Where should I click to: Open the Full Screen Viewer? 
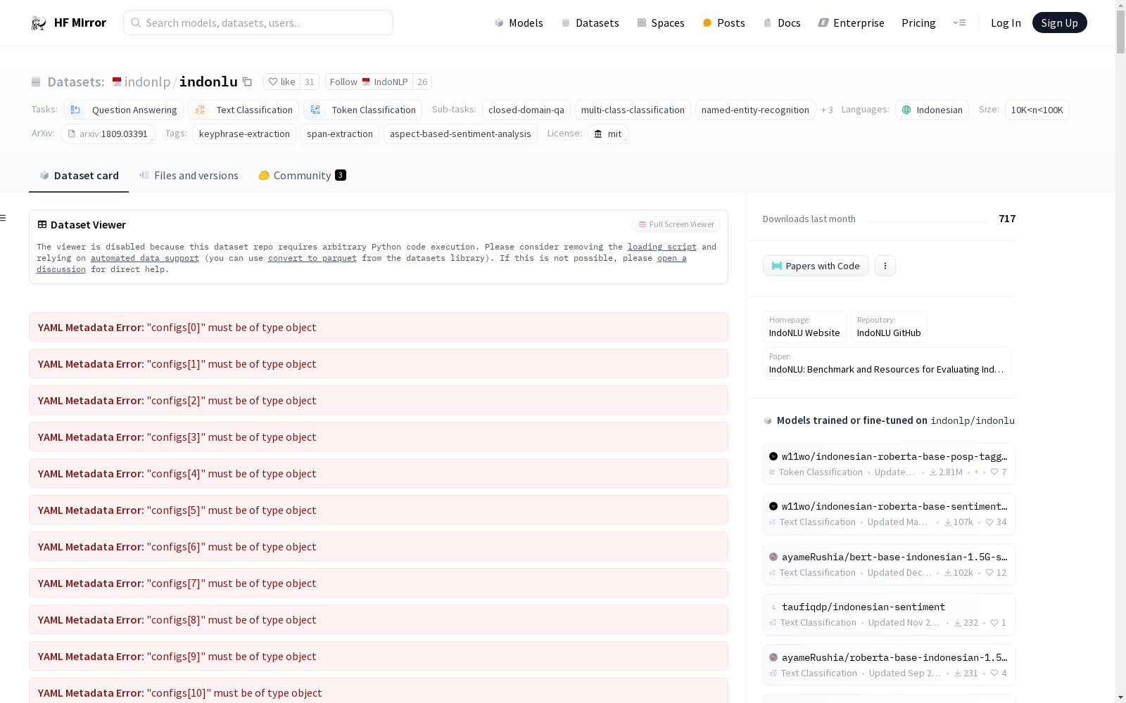(x=676, y=224)
